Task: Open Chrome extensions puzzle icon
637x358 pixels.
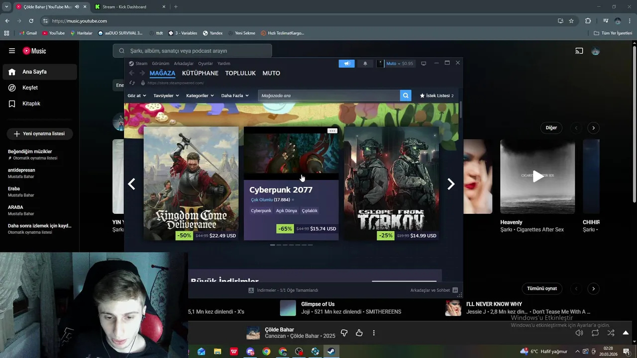Action: pyautogui.click(x=588, y=21)
